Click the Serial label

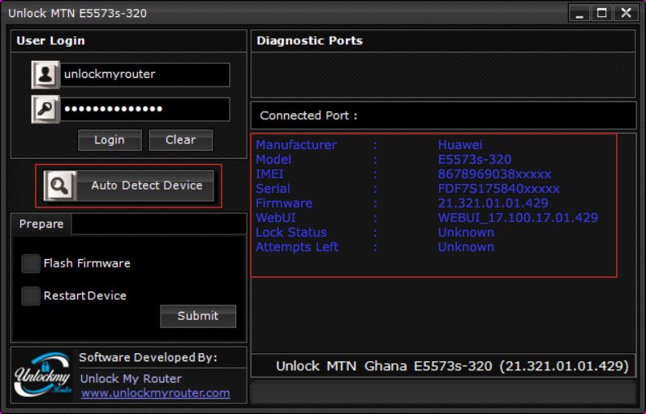click(x=273, y=189)
